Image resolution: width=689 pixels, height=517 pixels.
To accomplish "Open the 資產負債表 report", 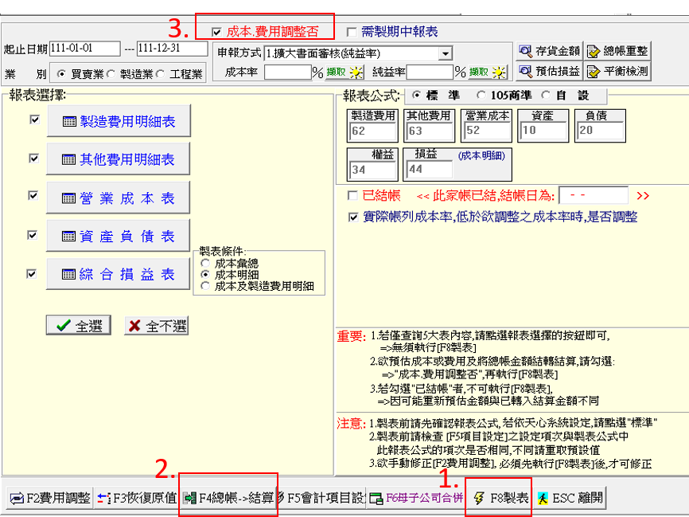I will (x=119, y=236).
